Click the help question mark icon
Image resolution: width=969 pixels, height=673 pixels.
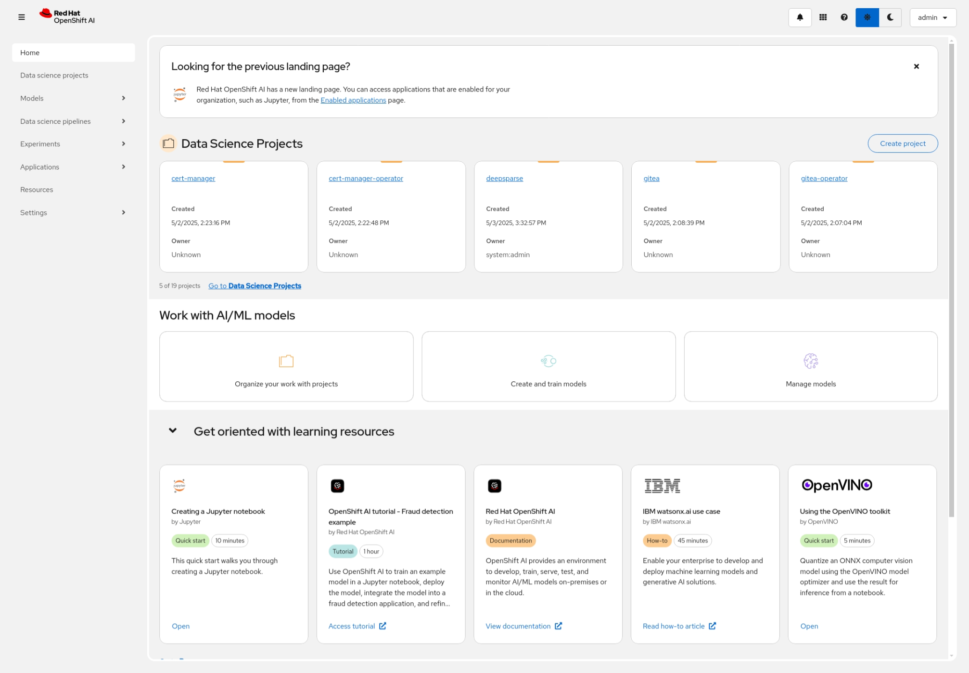point(844,17)
